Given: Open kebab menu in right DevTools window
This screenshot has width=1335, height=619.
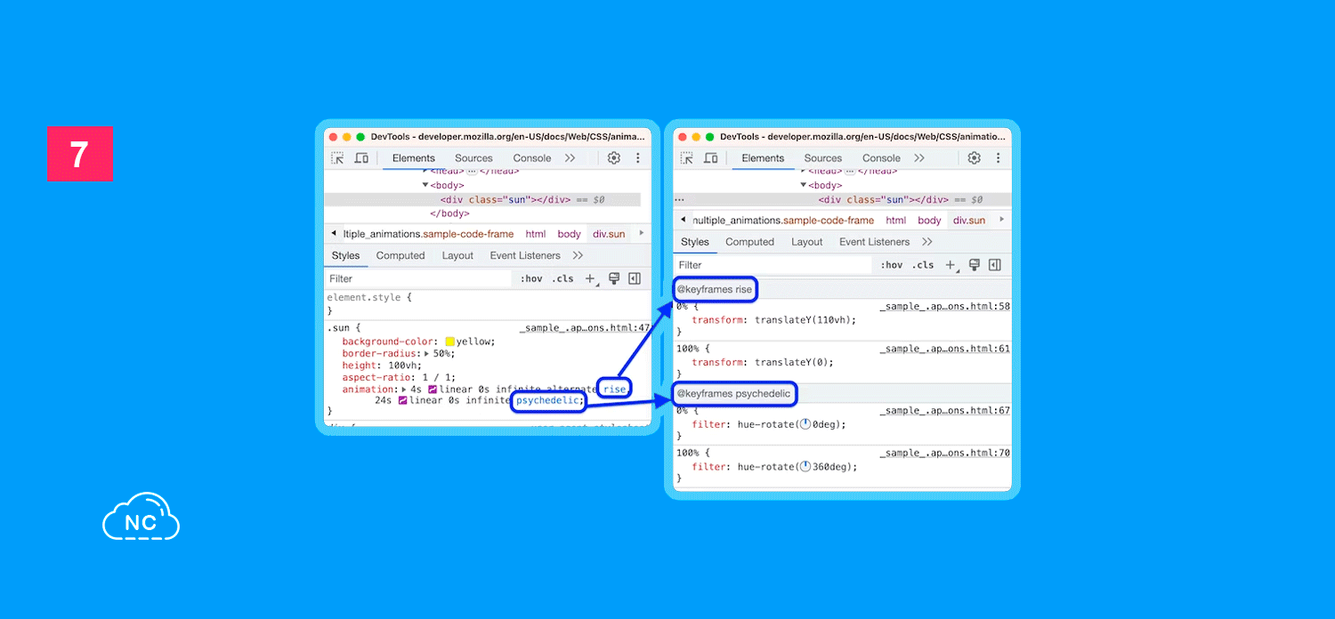Looking at the screenshot, I should pyautogui.click(x=999, y=158).
